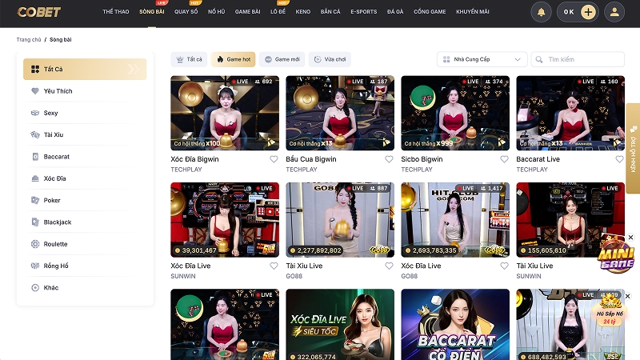Click the plus deposit icon
The image size is (640, 360).
[588, 12]
